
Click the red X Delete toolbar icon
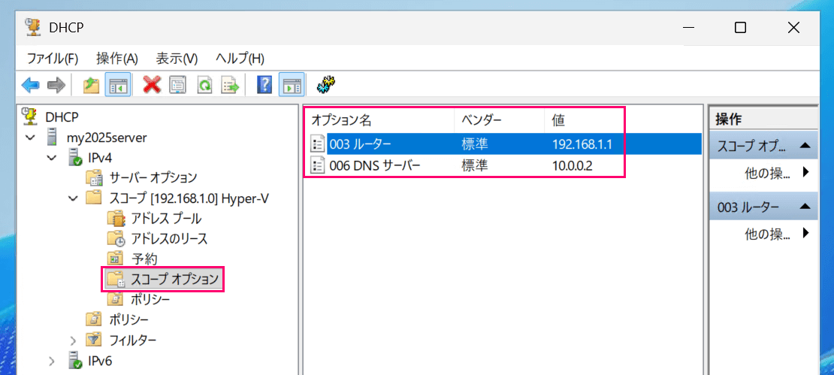click(x=152, y=84)
